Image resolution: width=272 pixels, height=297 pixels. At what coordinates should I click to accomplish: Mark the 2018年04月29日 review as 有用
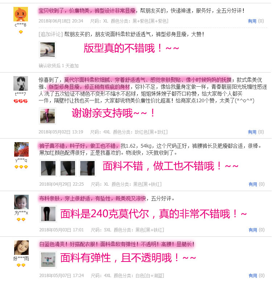[253, 184]
